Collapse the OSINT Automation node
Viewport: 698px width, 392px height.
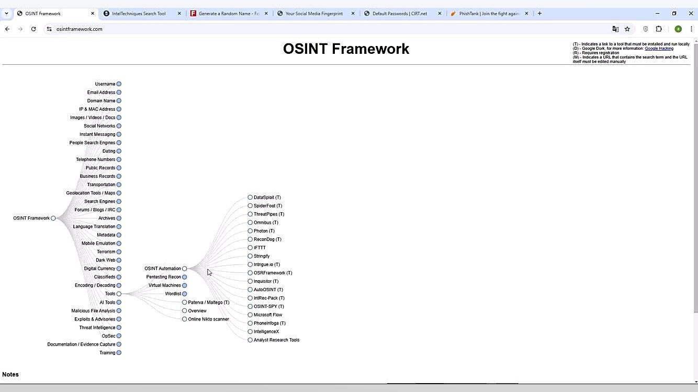point(184,269)
